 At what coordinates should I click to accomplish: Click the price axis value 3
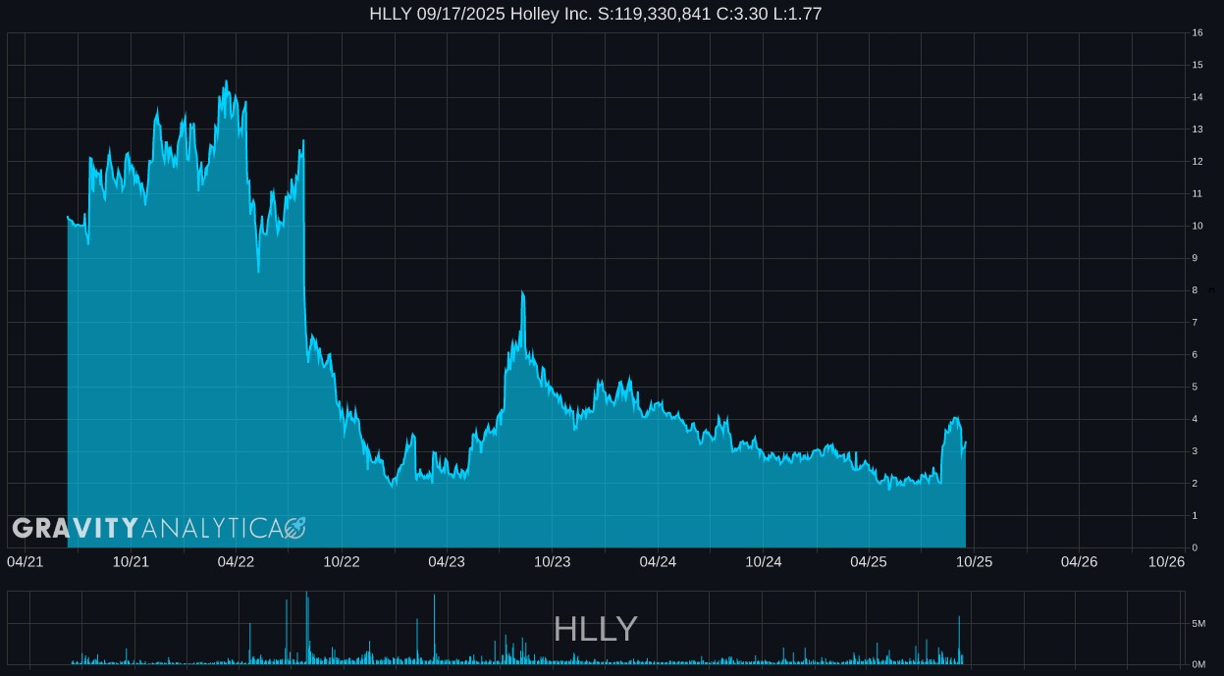point(1195,451)
